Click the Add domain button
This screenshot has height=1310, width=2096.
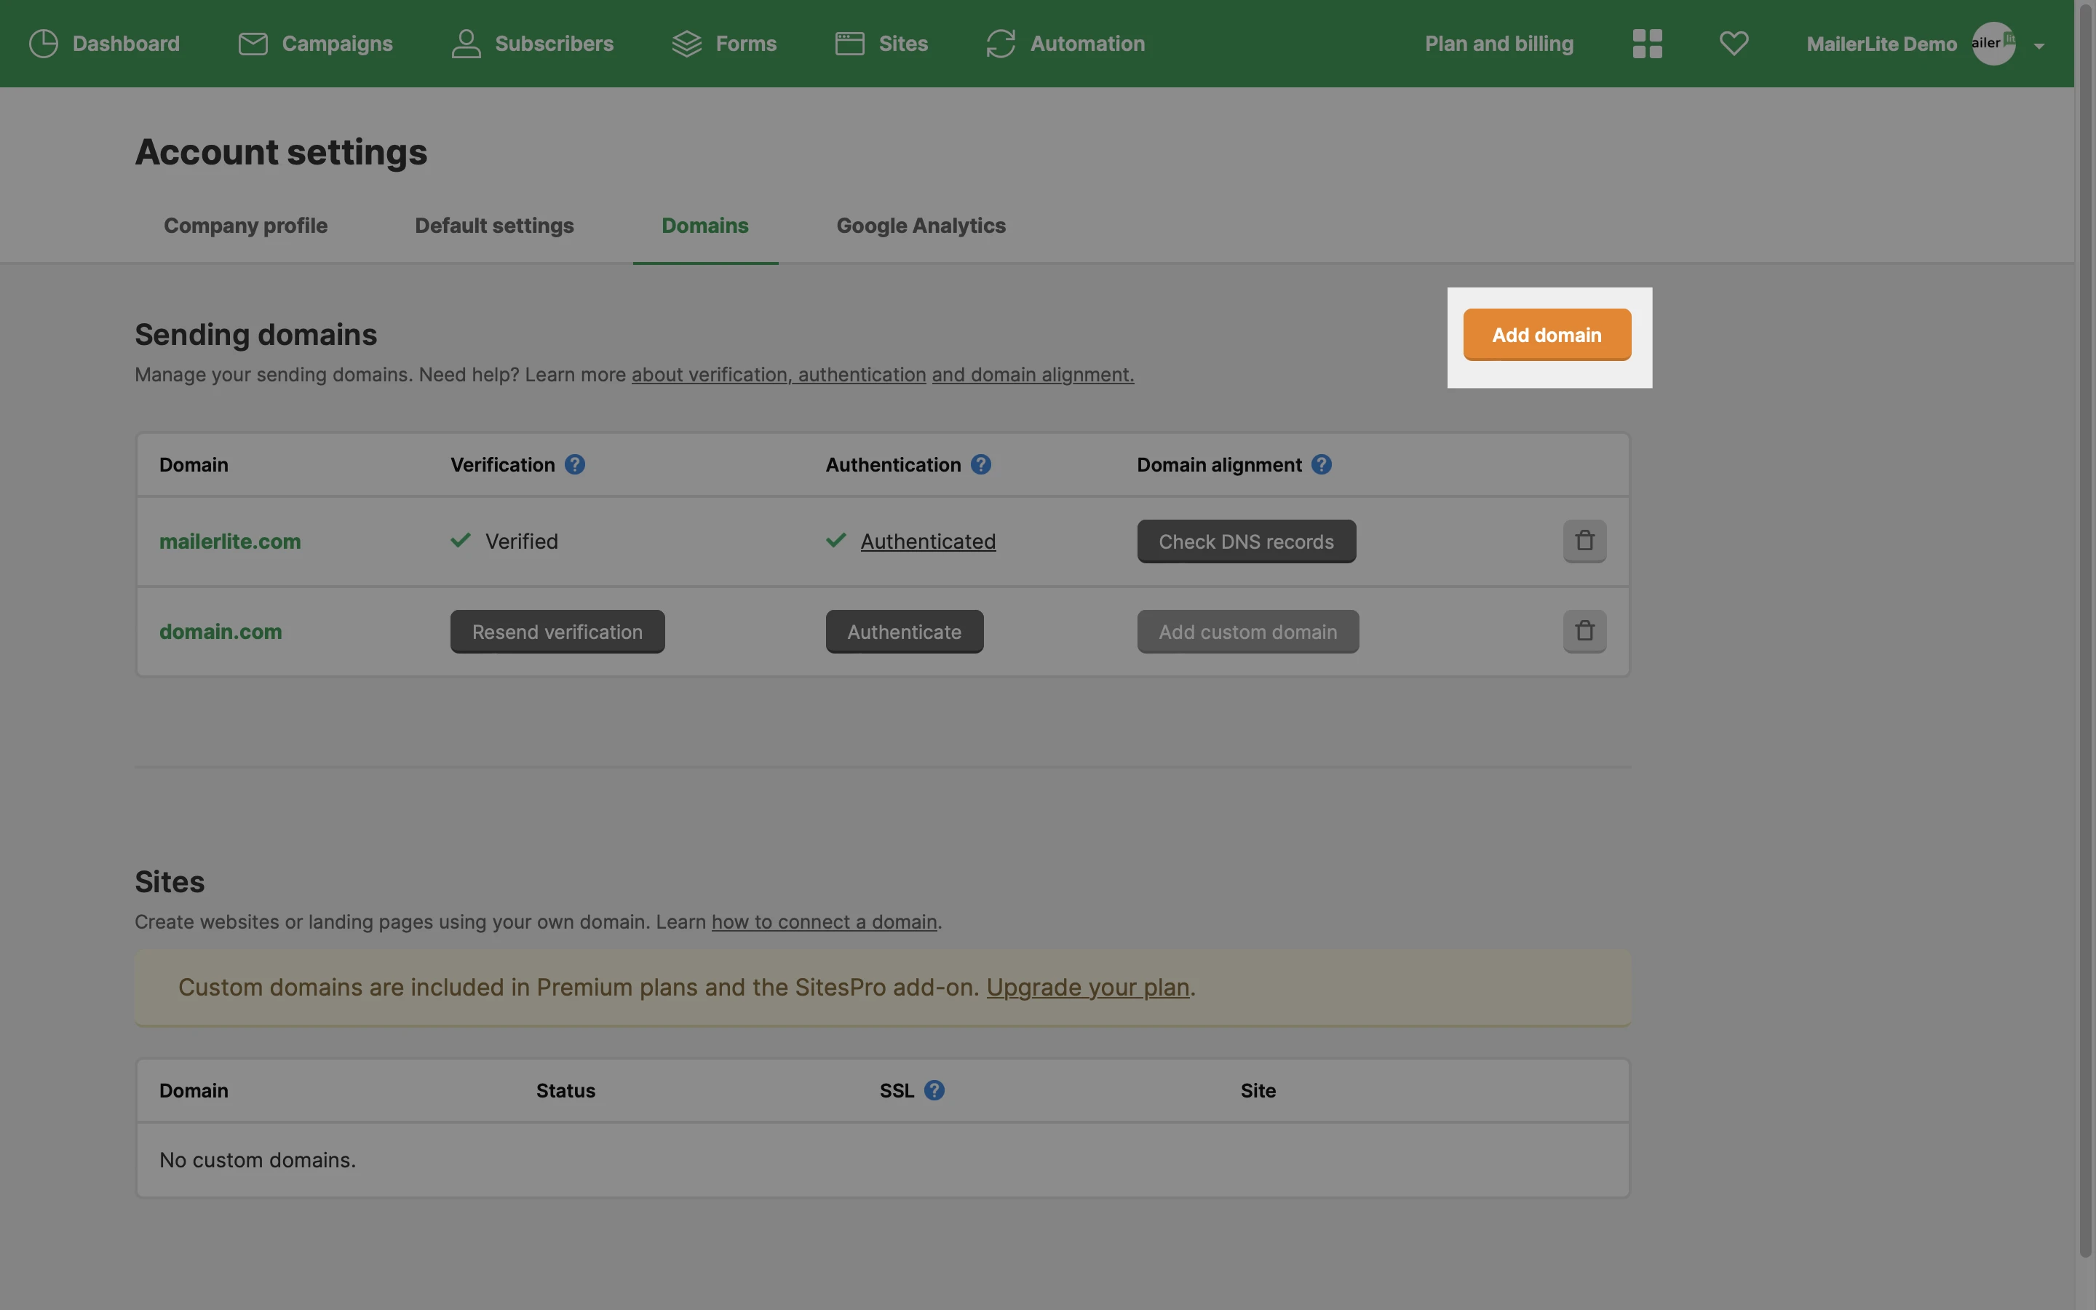point(1546,335)
